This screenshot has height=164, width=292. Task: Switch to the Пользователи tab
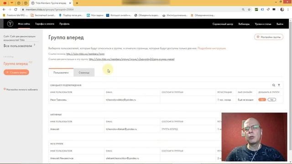tap(61, 72)
